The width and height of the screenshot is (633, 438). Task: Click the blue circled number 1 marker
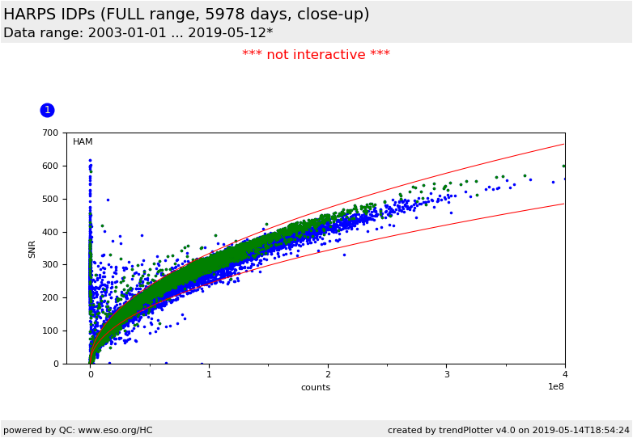point(47,110)
